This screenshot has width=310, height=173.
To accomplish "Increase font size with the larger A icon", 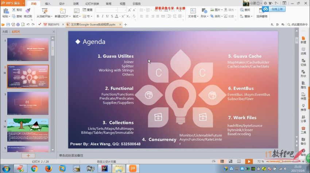I will 129,10.
